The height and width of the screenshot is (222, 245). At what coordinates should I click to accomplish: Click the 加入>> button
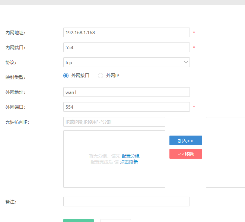(186, 140)
